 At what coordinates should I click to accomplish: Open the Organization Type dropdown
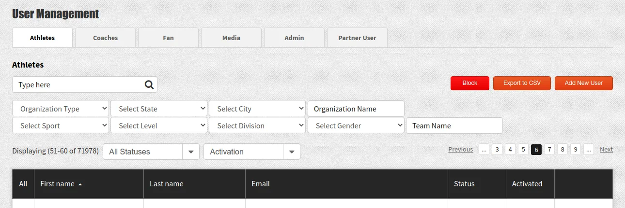pos(61,109)
